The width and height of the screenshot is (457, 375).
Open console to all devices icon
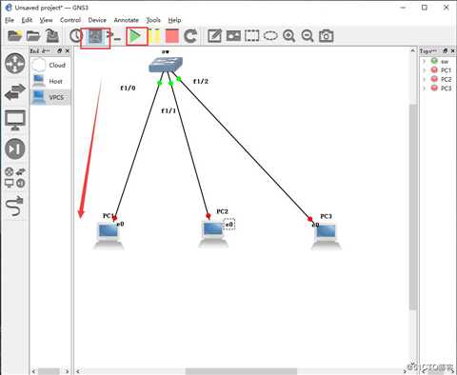point(114,37)
